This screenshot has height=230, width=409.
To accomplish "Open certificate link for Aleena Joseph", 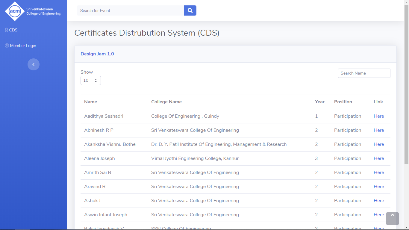I will tap(378, 158).
